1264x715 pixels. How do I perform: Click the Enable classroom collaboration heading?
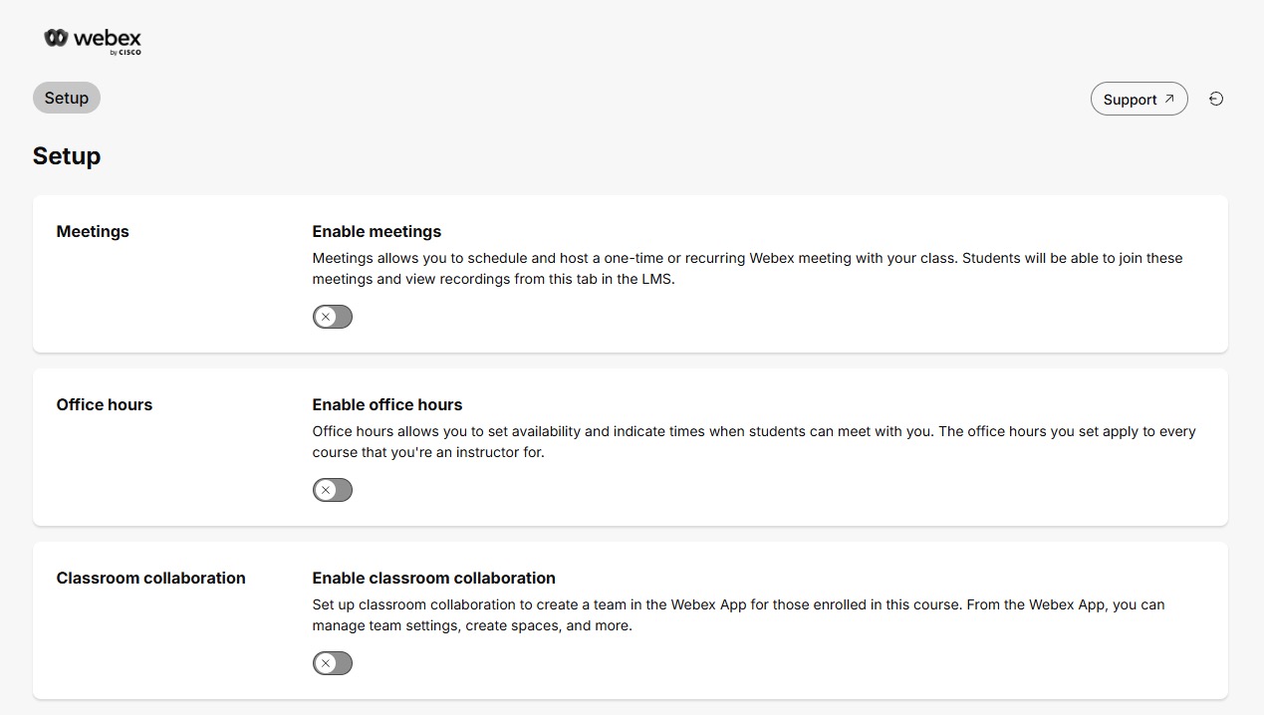point(433,578)
